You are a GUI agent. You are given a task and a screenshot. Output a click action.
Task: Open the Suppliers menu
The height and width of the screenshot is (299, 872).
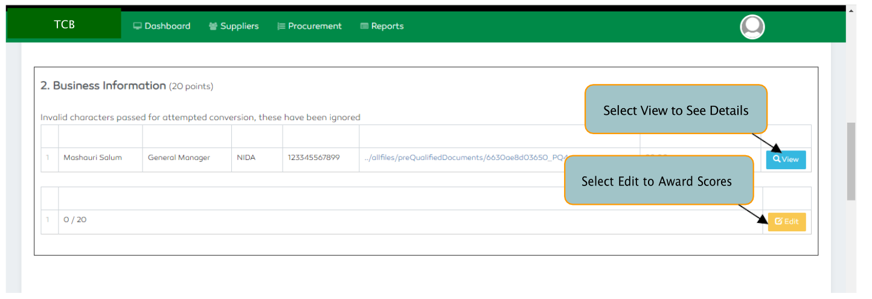[x=234, y=26]
